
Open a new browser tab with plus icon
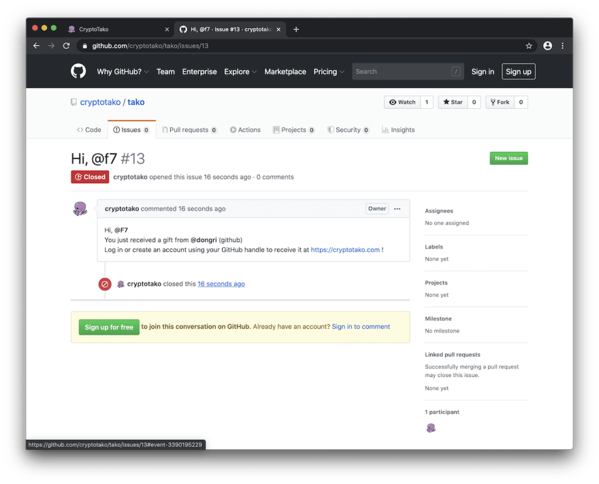point(296,29)
